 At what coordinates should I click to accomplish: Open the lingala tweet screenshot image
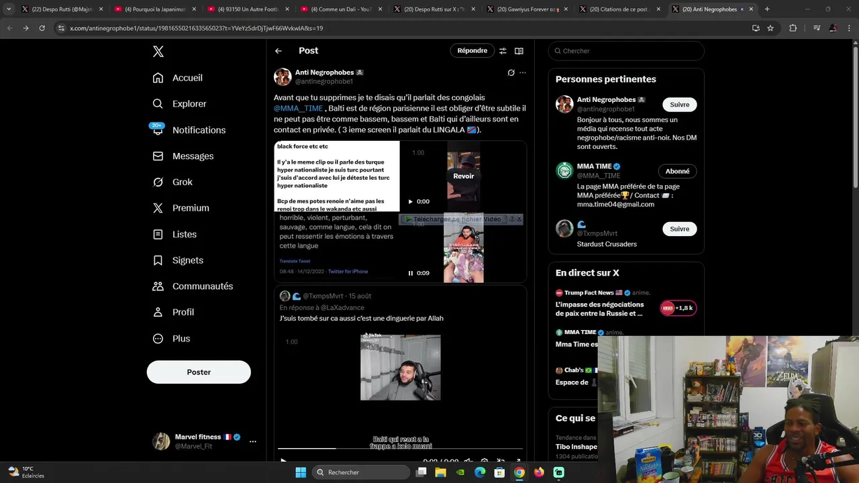coord(337,247)
